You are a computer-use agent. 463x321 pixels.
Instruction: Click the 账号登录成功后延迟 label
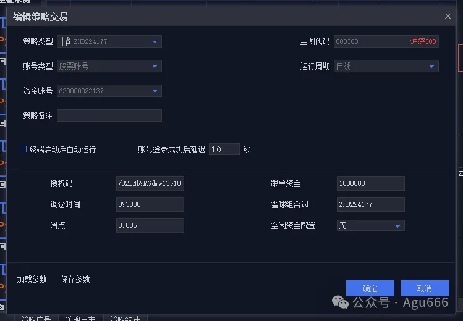(x=172, y=149)
